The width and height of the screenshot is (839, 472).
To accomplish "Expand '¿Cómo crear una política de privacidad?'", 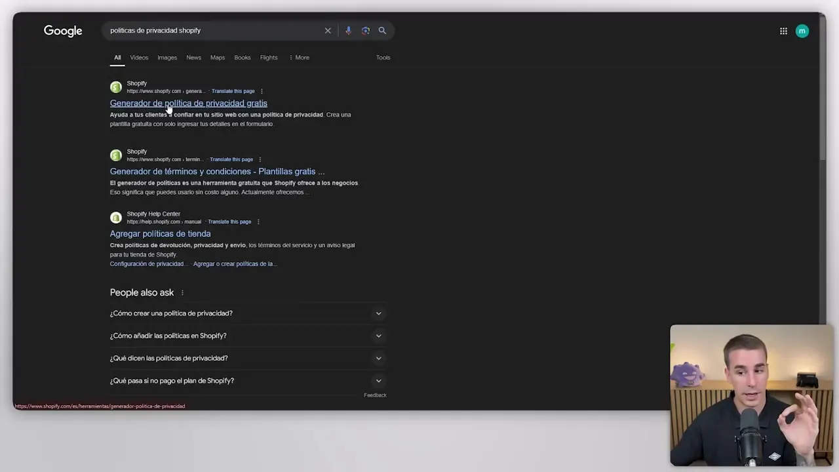I will 248,313.
